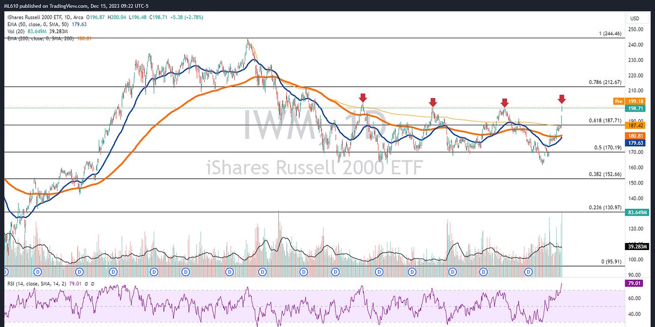Click the 100.00 price axis label

point(636,260)
